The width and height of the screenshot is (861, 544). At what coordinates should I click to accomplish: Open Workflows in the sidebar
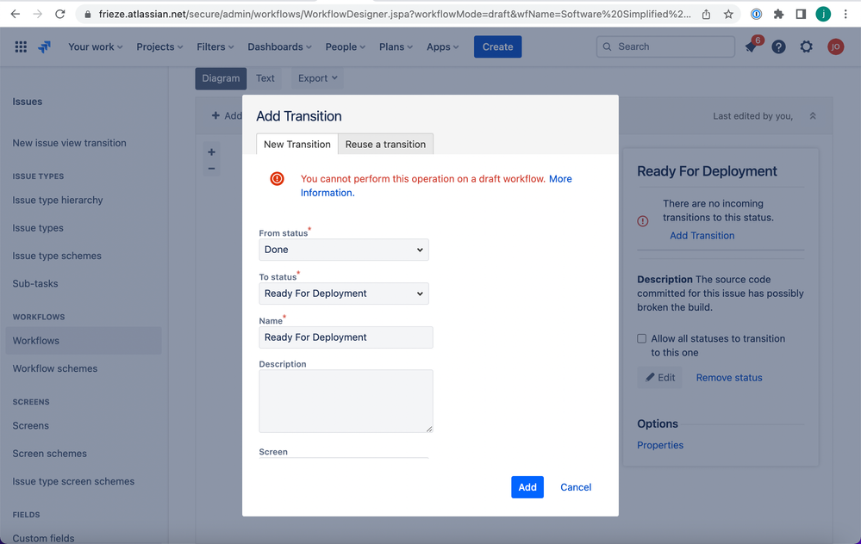coord(84,341)
